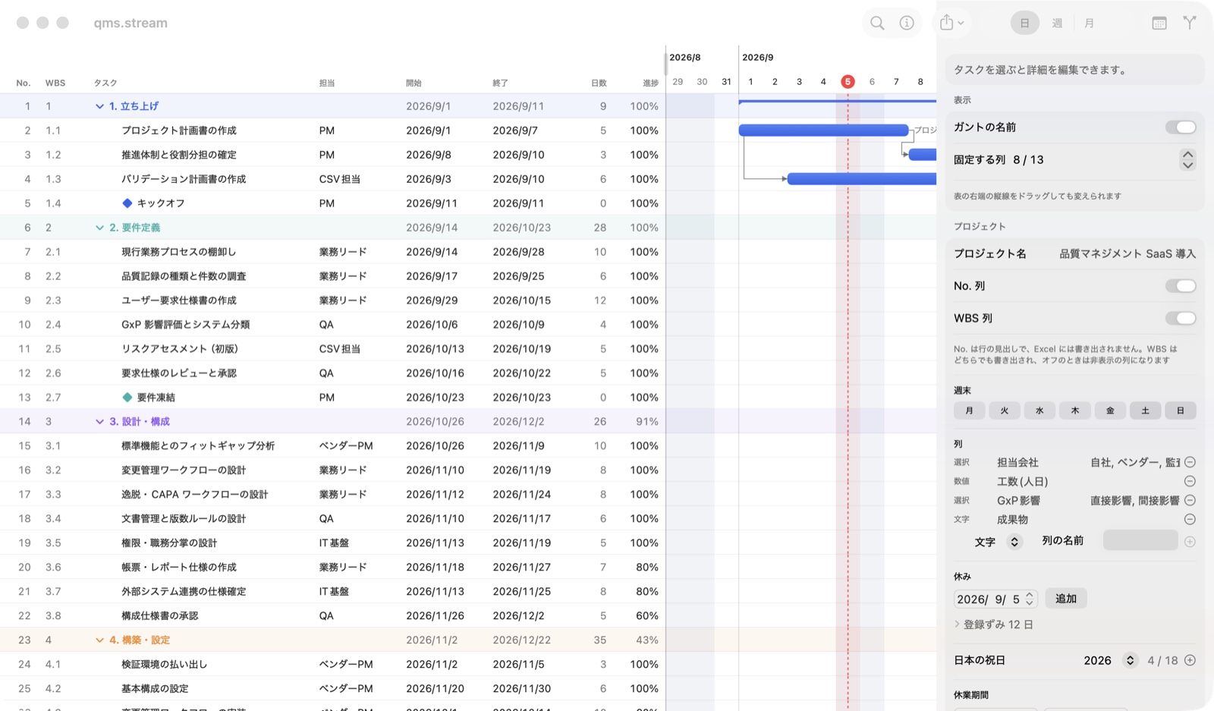Click the 固定する列 stepper arrows
Image resolution: width=1214 pixels, height=711 pixels.
click(x=1187, y=159)
